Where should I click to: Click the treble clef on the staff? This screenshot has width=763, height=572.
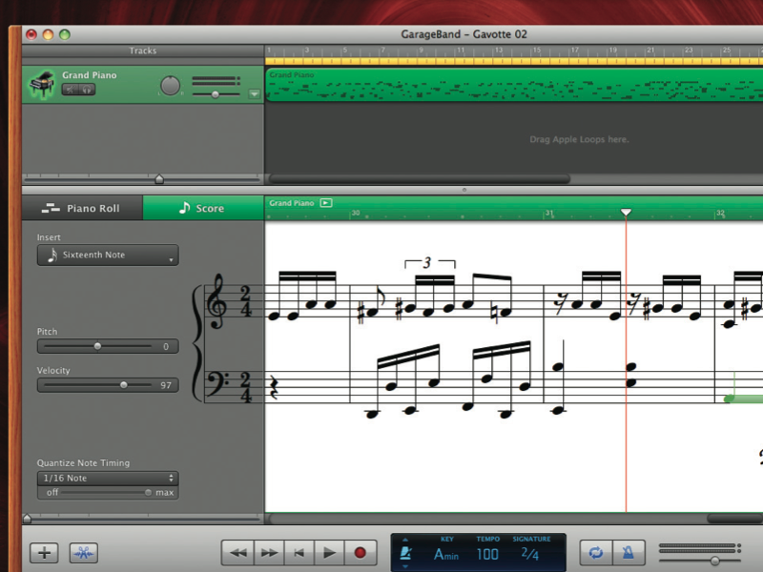point(217,301)
